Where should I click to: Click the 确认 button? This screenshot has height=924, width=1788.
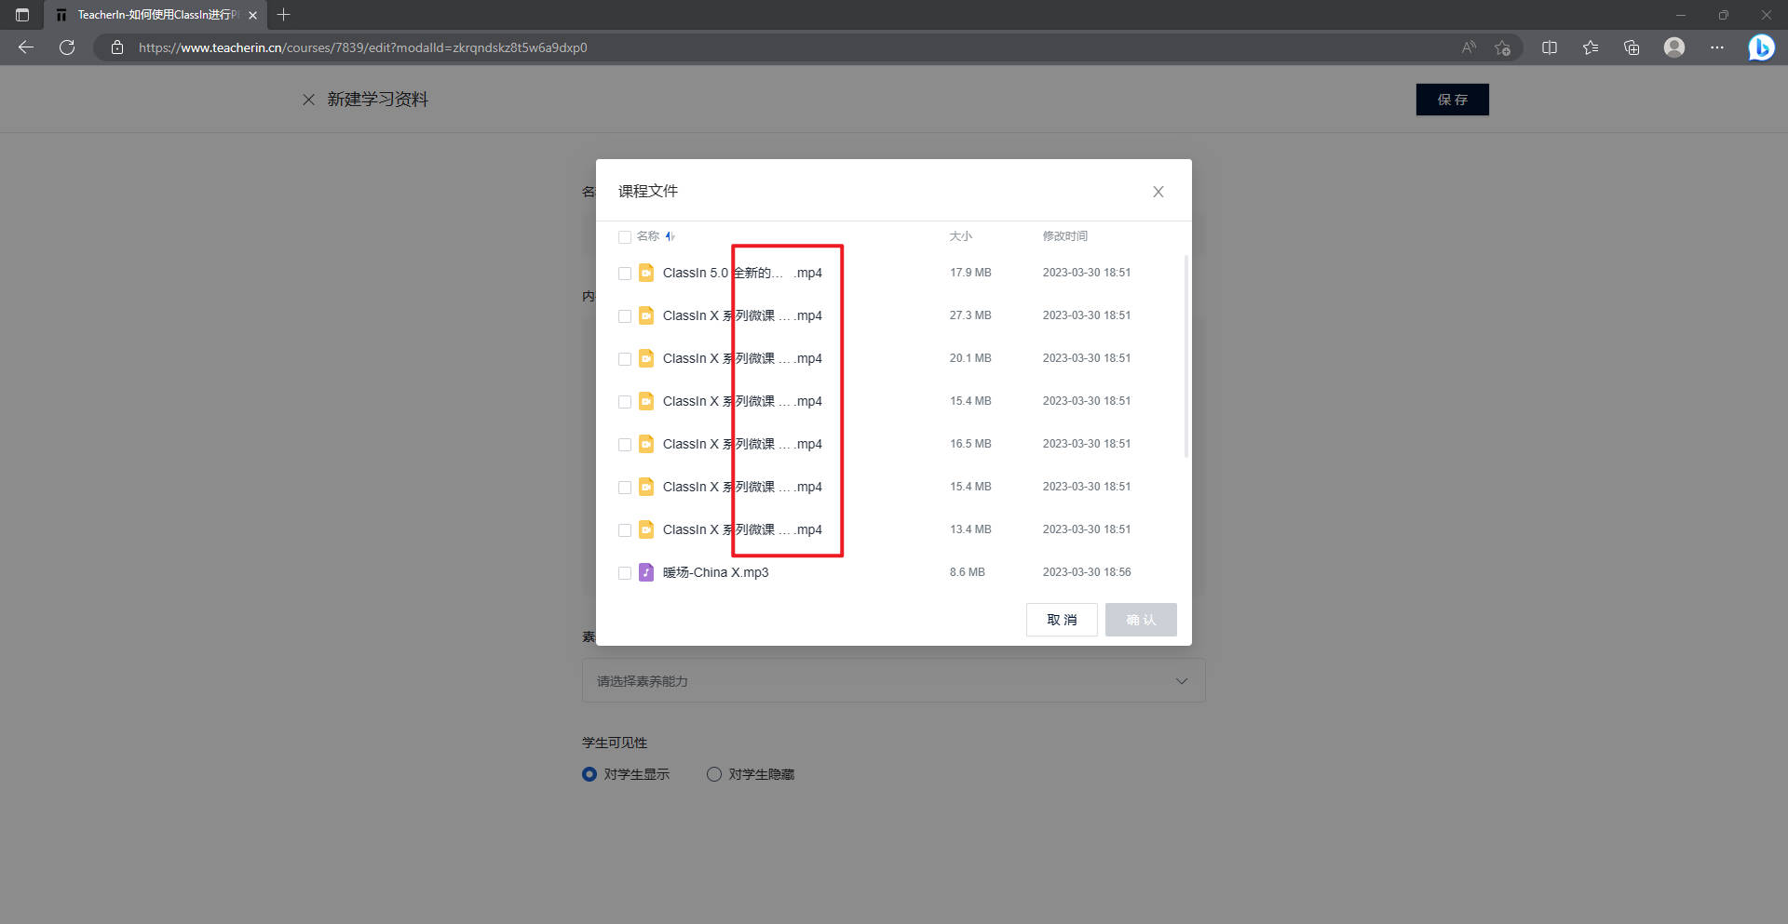[1141, 620]
